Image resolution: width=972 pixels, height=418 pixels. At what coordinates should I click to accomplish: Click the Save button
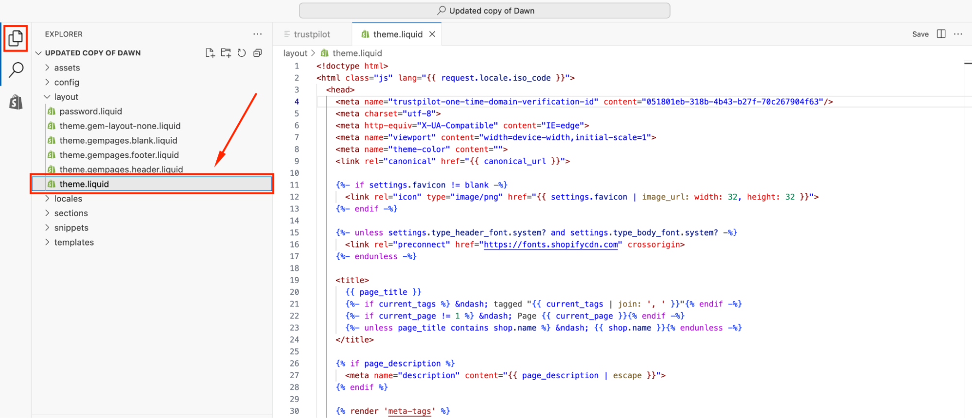(920, 34)
